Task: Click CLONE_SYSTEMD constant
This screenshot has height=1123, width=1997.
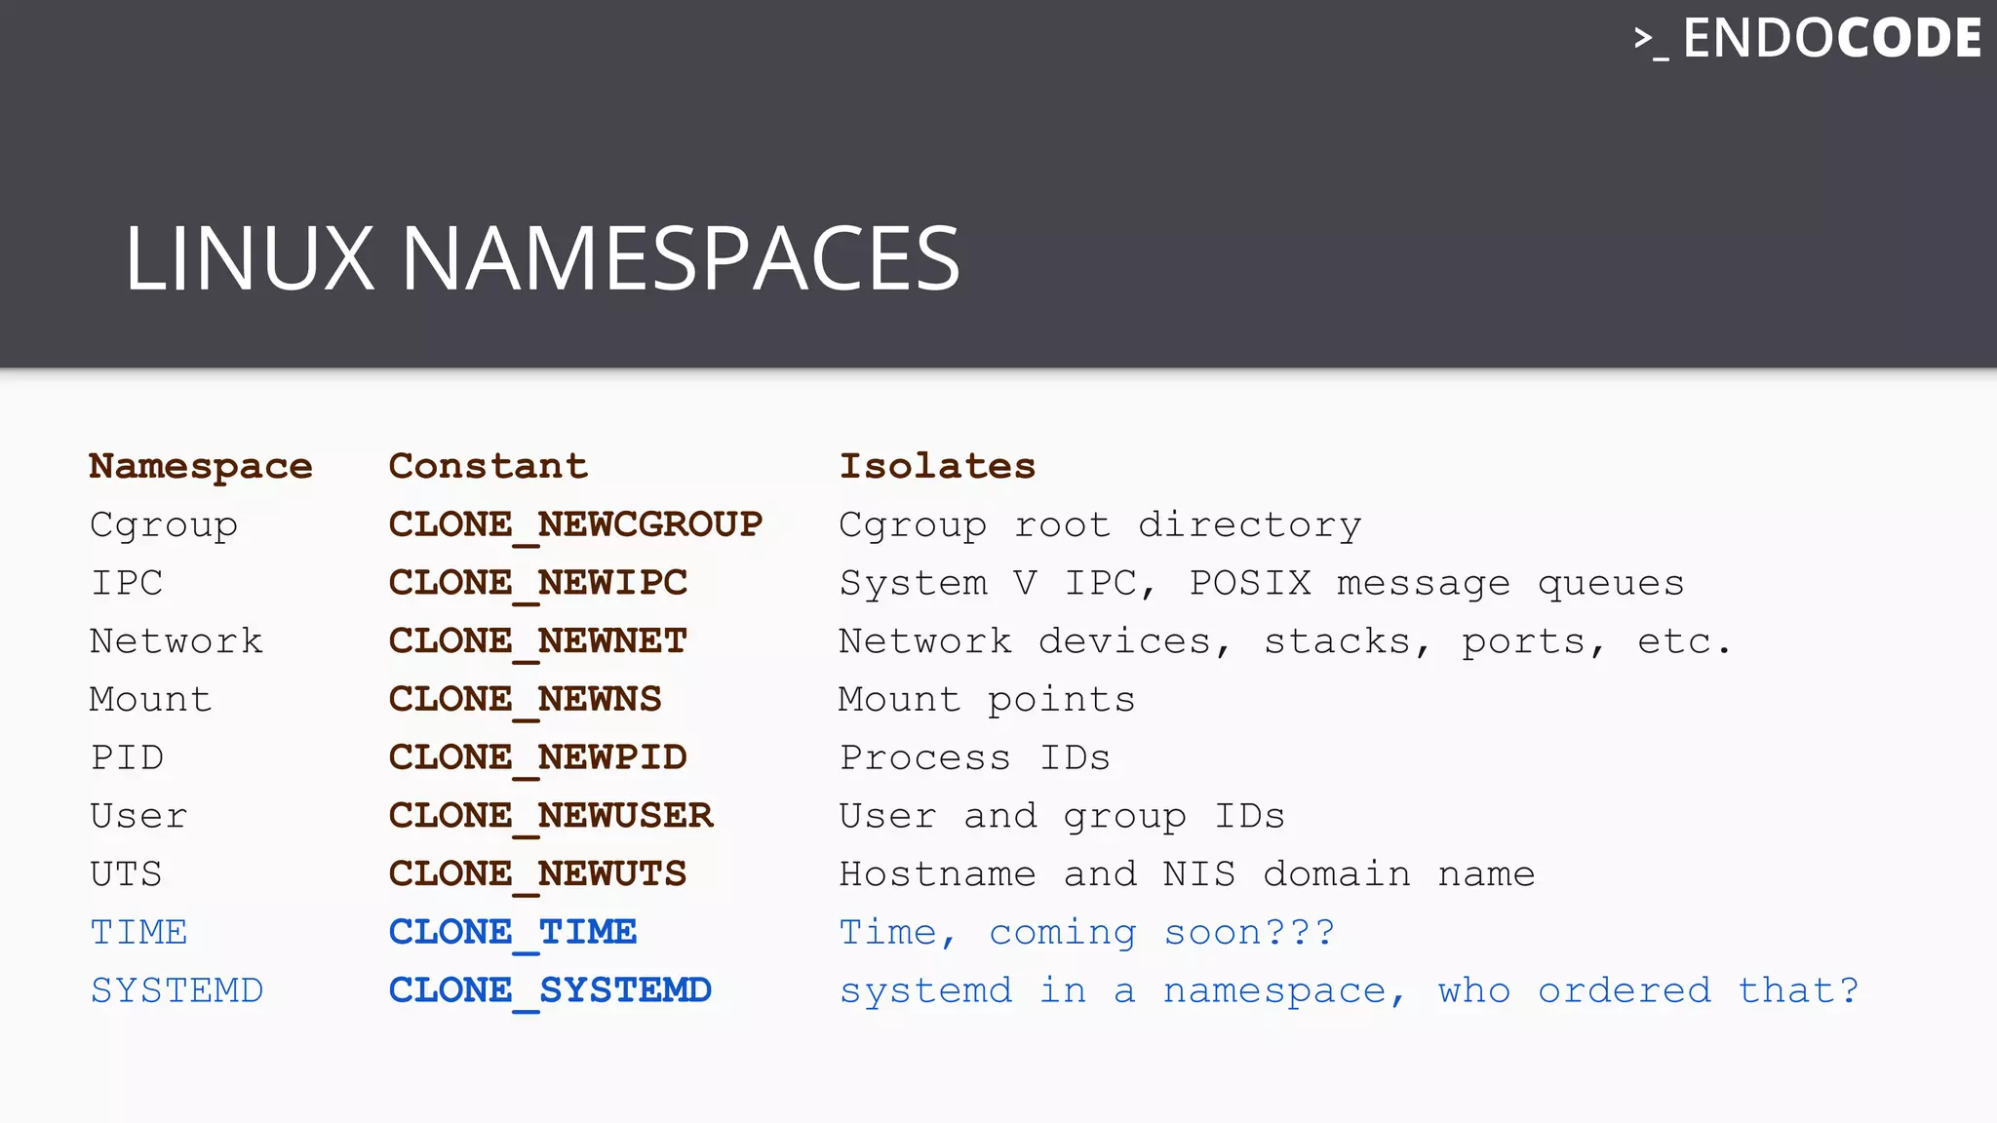Action: [550, 992]
